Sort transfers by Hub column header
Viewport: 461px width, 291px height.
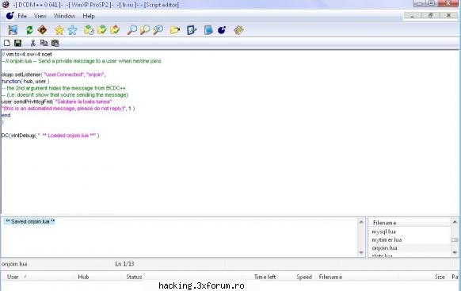coord(83,277)
